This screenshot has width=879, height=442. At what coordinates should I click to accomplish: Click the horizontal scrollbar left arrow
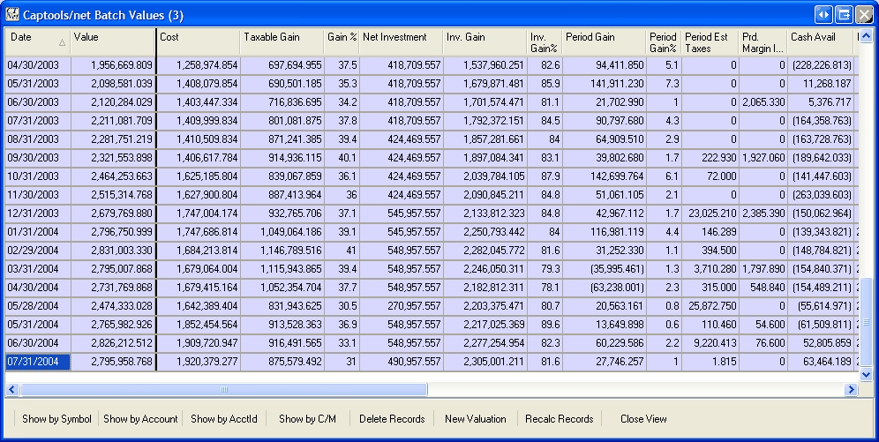(12, 389)
